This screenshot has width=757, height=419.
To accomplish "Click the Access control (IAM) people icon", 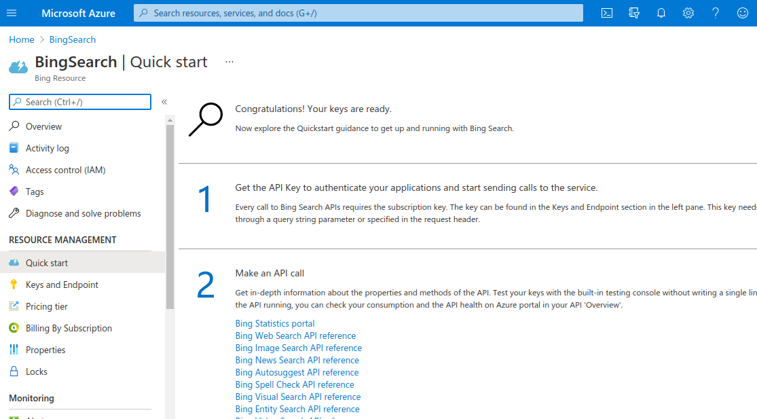I will pyautogui.click(x=14, y=170).
